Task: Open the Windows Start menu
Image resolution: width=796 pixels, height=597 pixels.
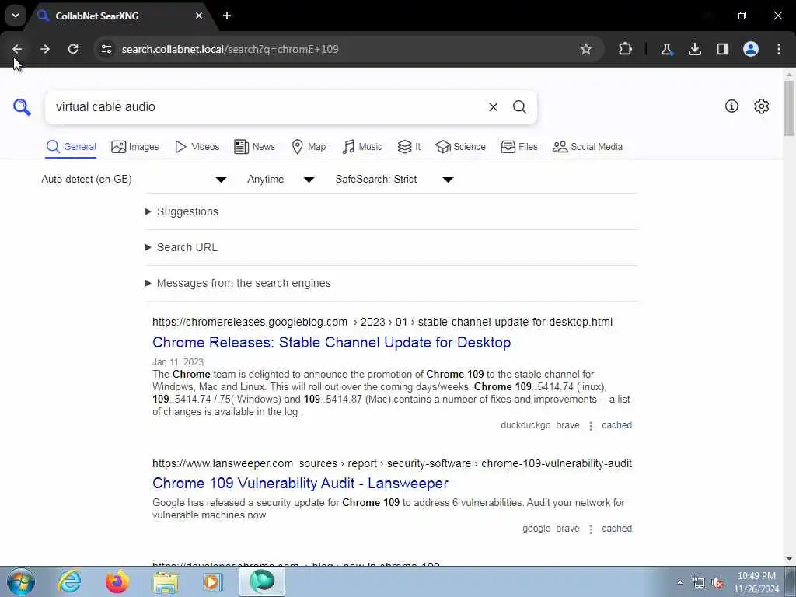Action: pos(21,581)
